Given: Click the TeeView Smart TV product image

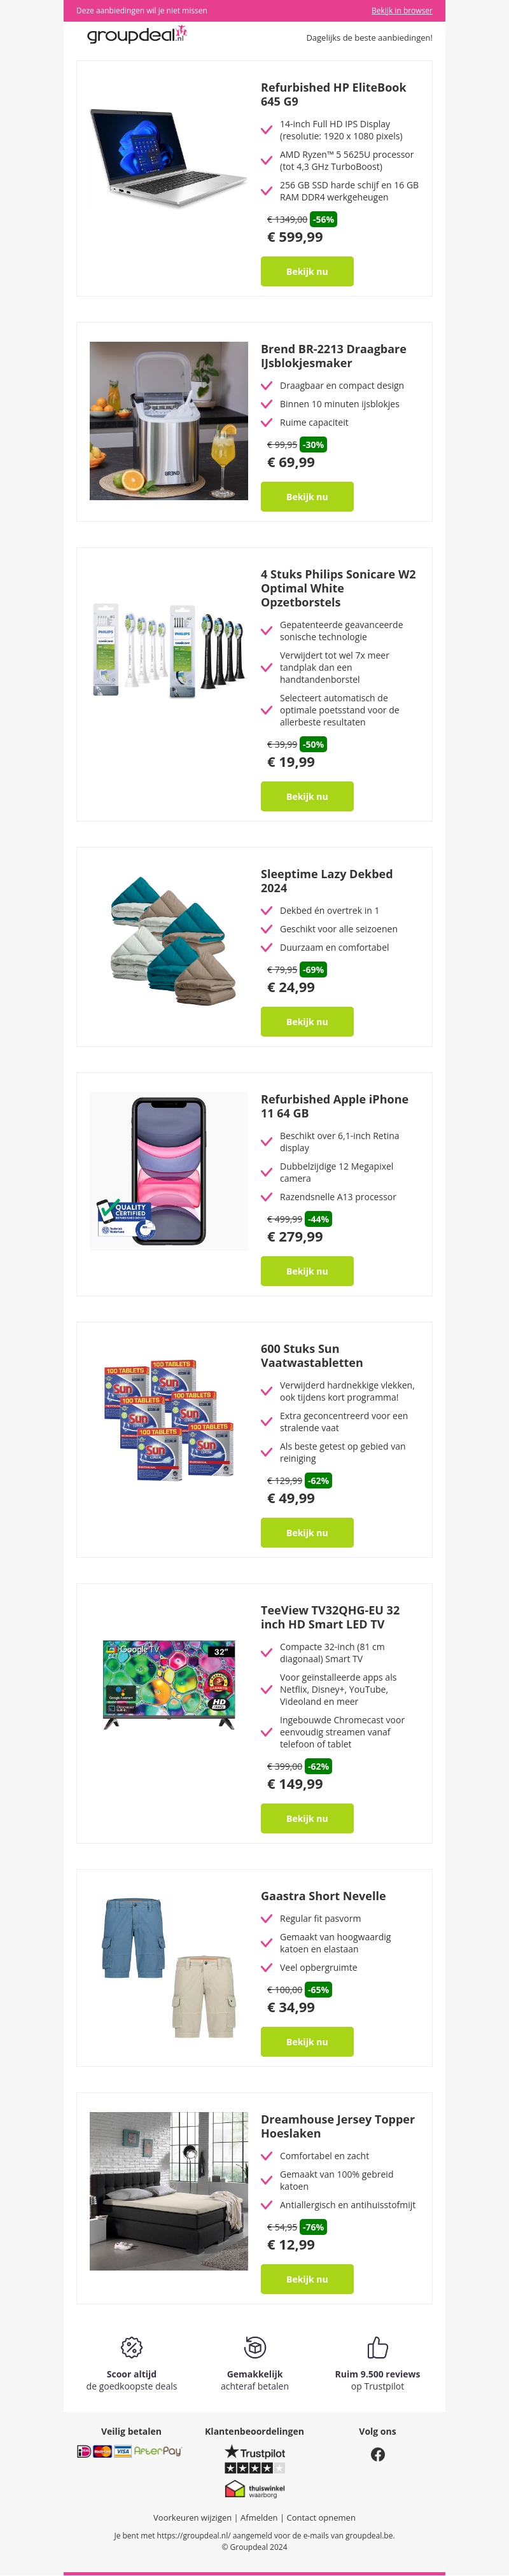Looking at the screenshot, I should 169,1684.
